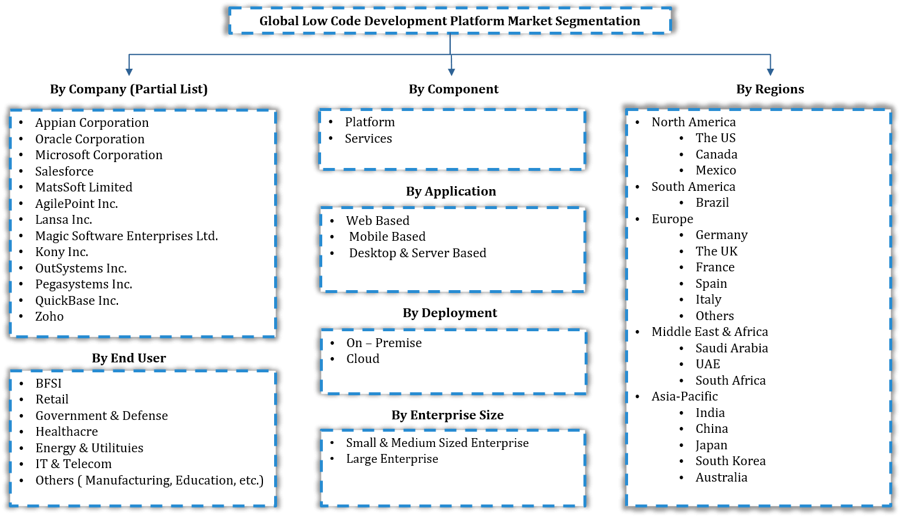
Task: Select 'IT & Telecom' industry item
Action: tap(73, 464)
